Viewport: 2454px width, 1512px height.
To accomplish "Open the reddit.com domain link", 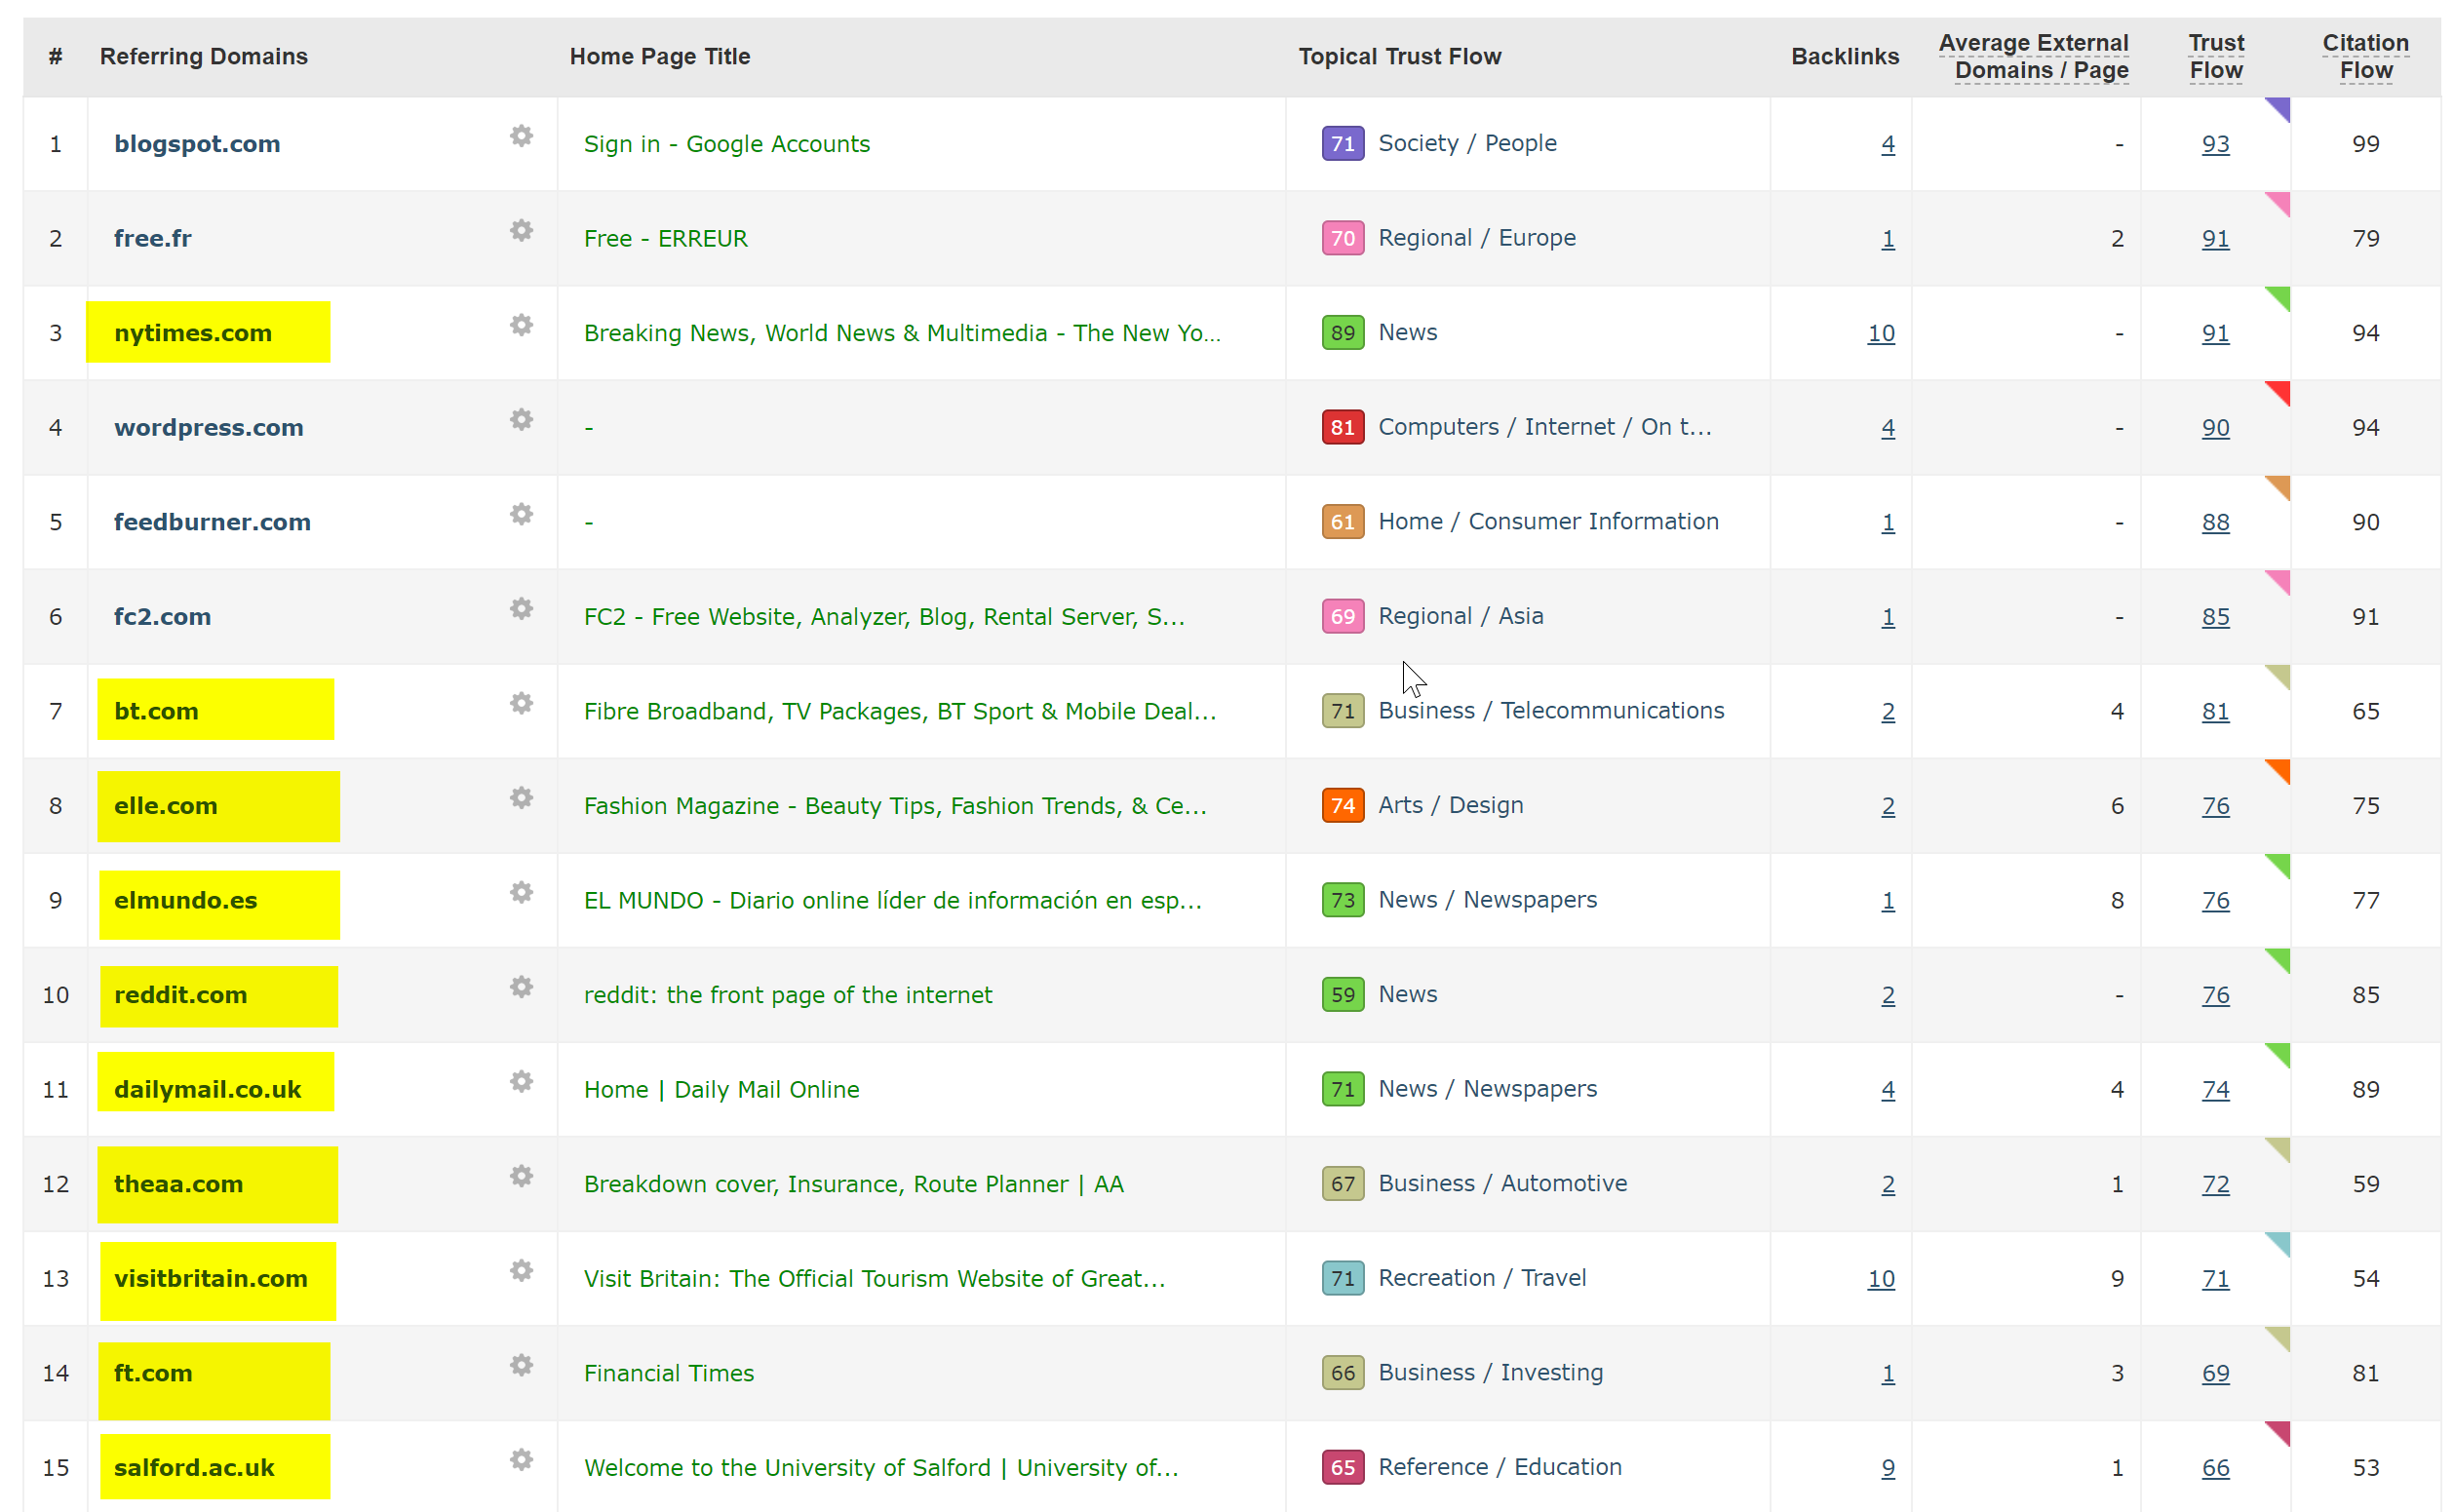I will (181, 995).
